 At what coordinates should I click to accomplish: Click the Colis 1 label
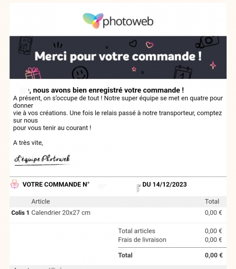click(20, 213)
